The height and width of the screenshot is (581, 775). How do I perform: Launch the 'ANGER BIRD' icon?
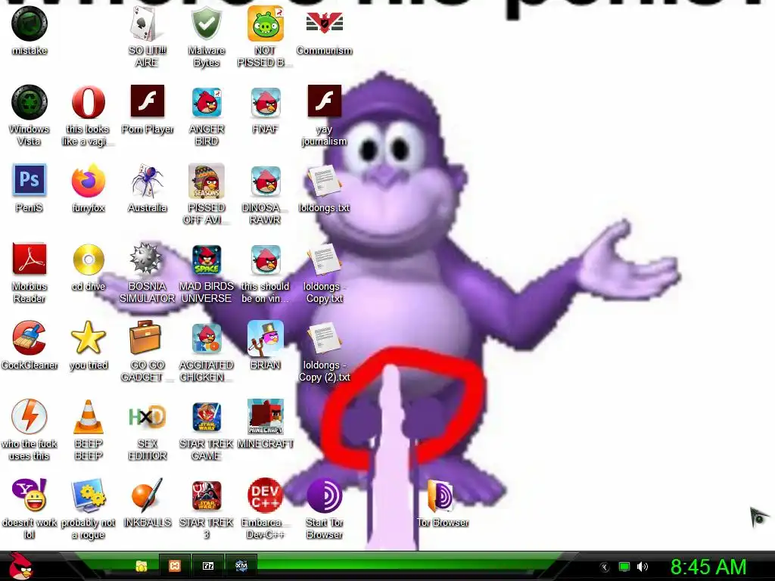click(x=206, y=102)
